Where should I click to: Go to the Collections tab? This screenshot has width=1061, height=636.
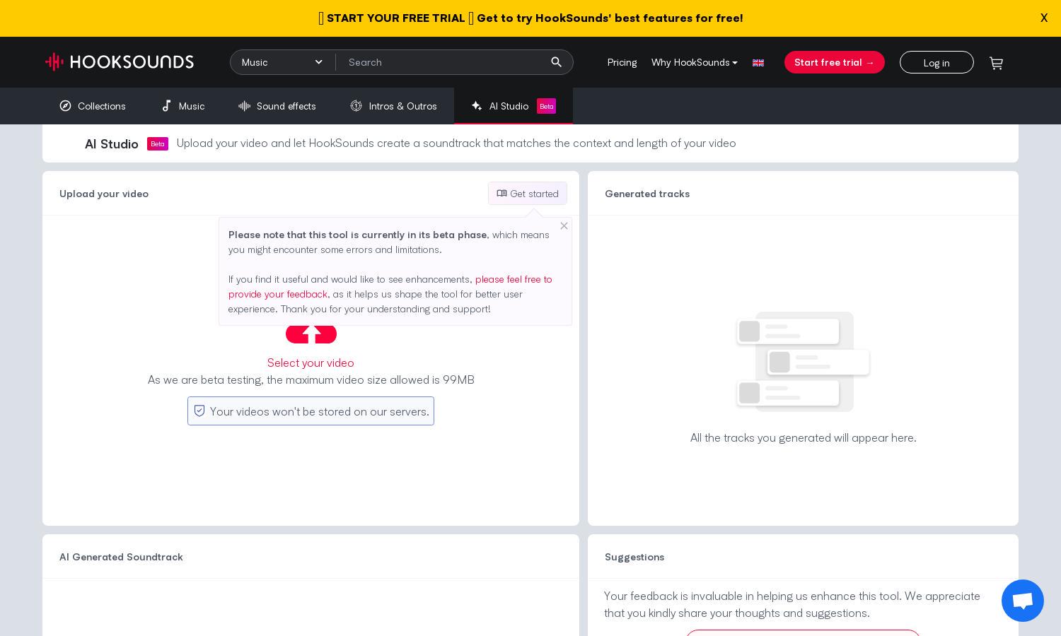93,106
